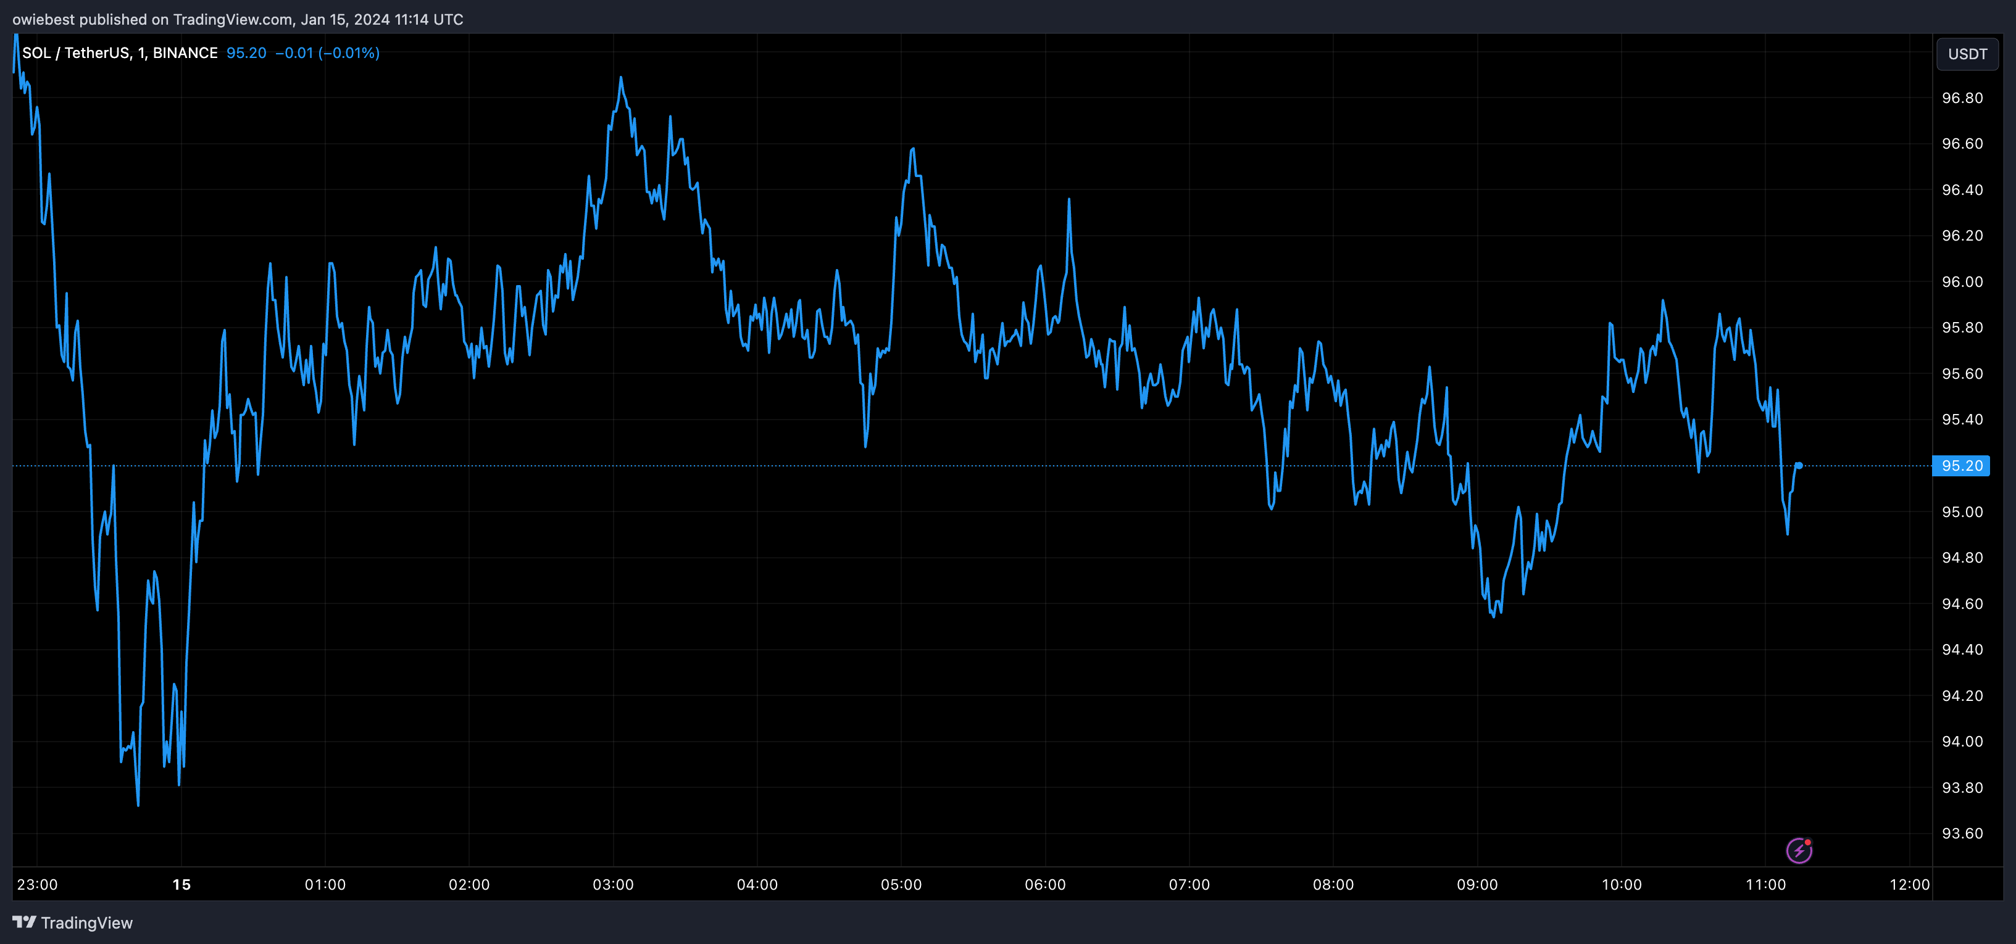Click the 95.20 last price in the legend
Image resolution: width=2016 pixels, height=944 pixels.
click(x=246, y=53)
